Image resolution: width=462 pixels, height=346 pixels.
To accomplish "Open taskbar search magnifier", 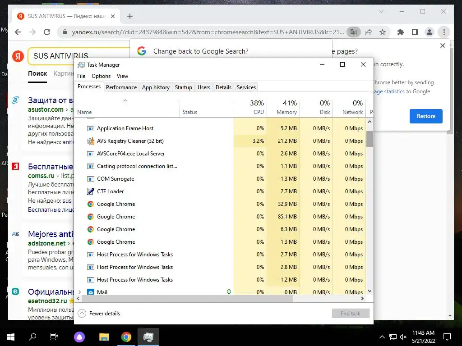I will 32,337.
